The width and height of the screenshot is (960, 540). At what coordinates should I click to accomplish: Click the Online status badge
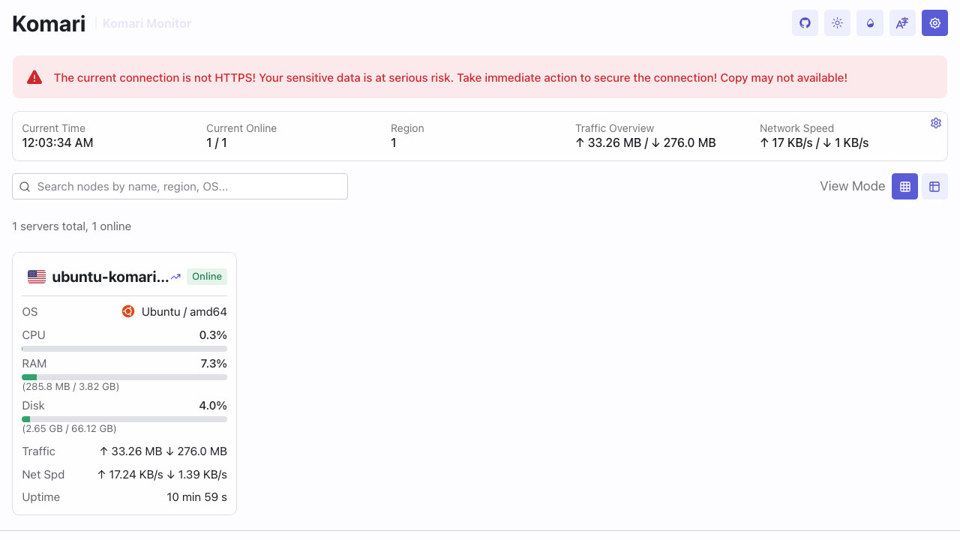[207, 276]
